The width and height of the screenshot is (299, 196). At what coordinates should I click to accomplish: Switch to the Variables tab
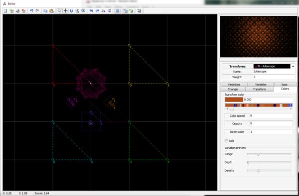click(x=261, y=85)
